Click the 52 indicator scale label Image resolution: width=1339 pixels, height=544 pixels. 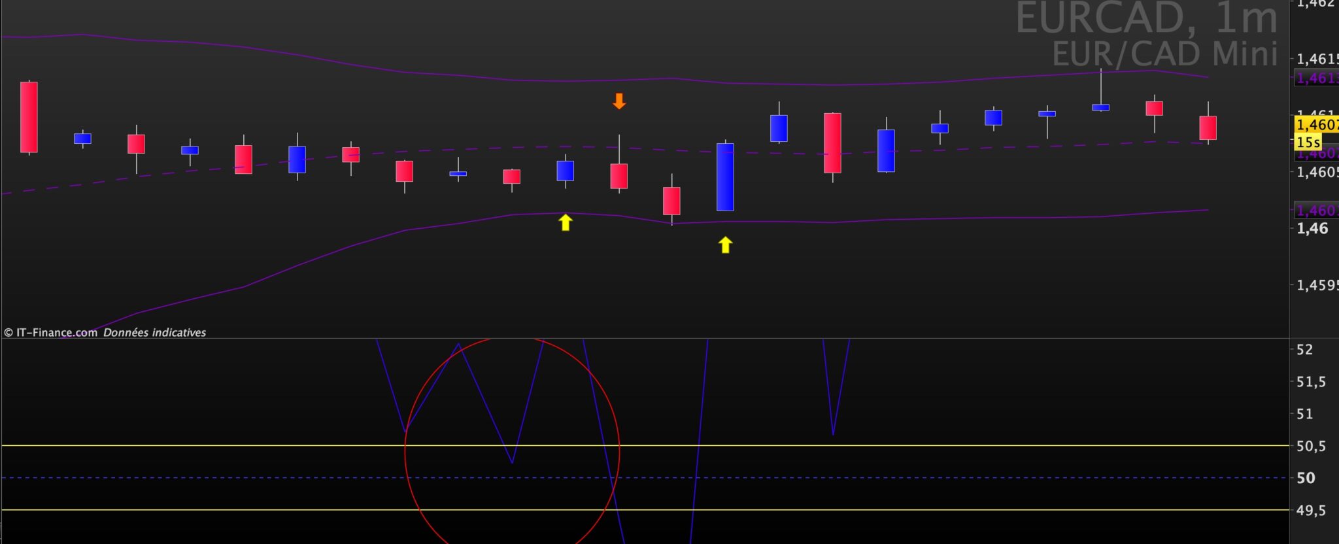(1304, 350)
